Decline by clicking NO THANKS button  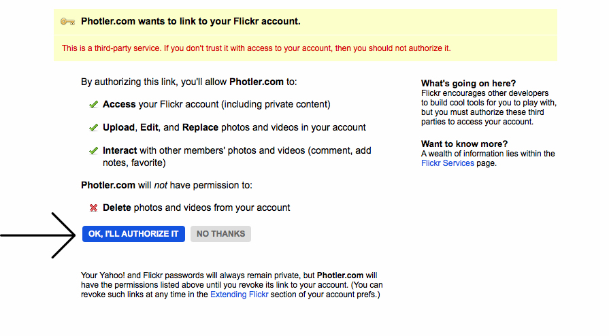220,234
